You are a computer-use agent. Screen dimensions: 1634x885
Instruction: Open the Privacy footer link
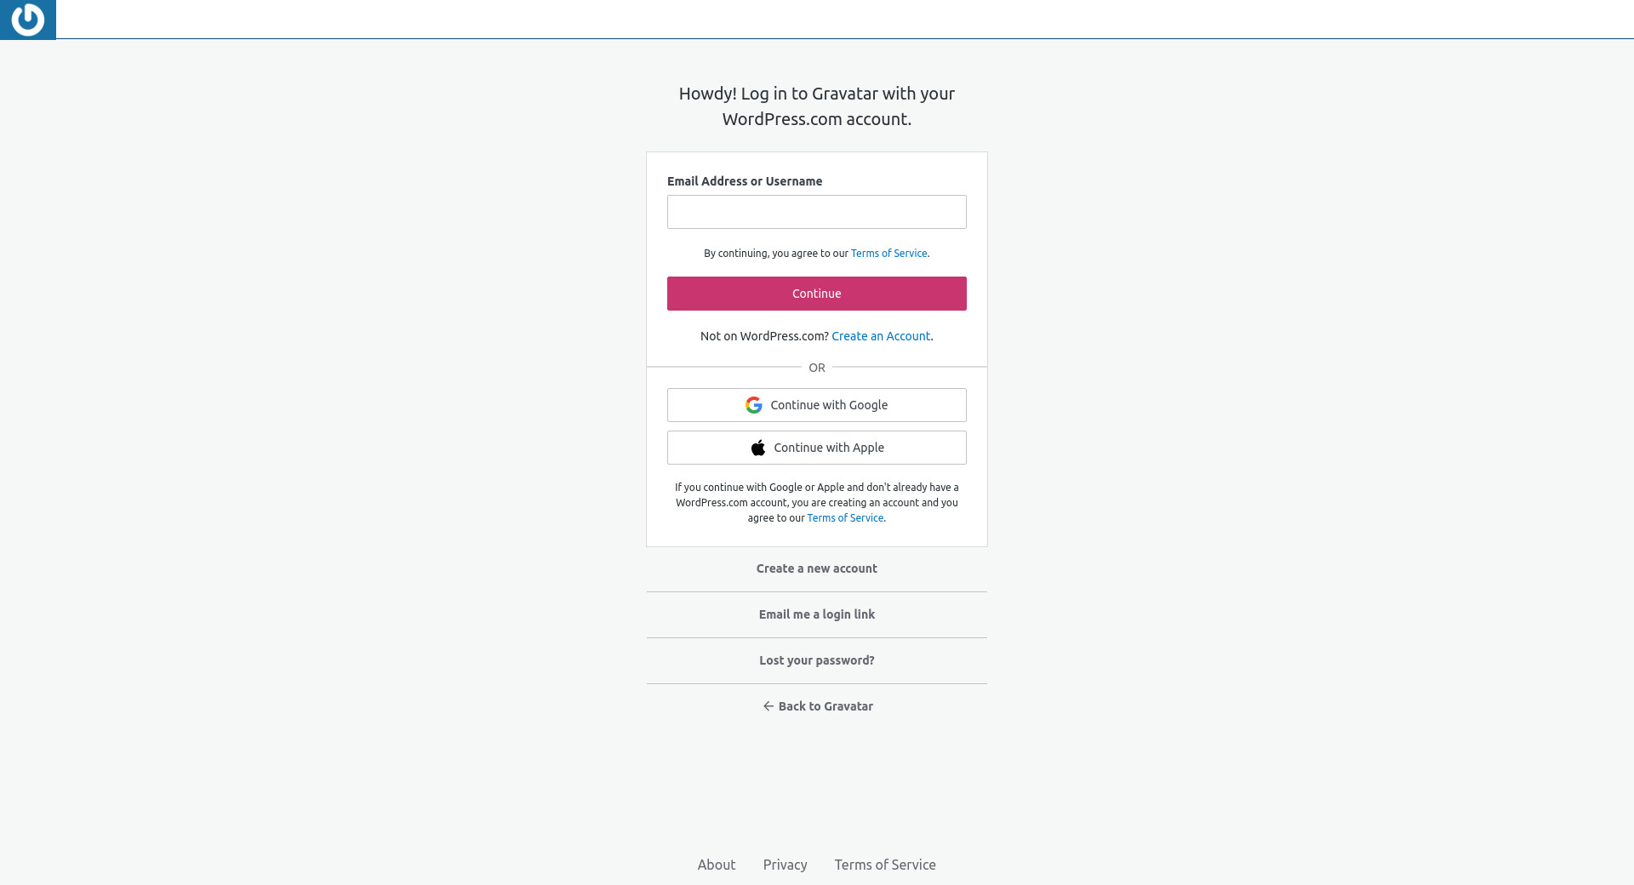(x=785, y=865)
